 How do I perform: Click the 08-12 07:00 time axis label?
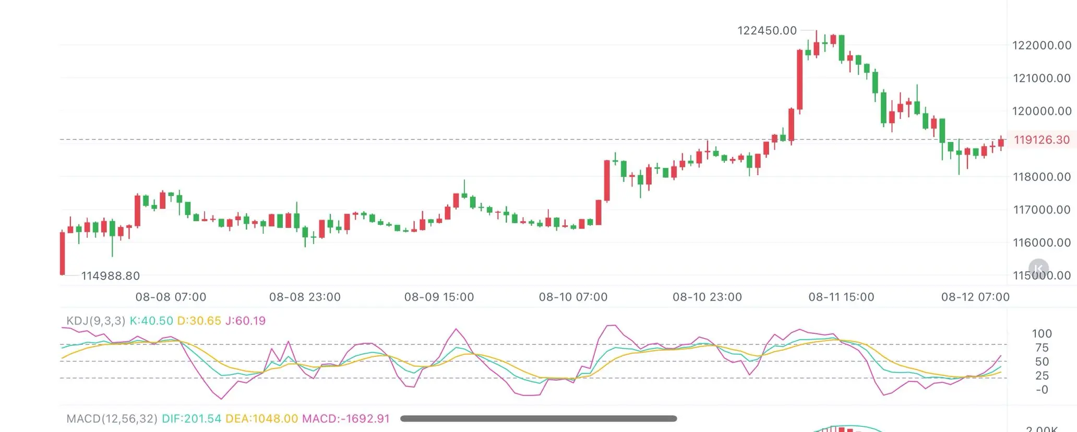coord(975,297)
